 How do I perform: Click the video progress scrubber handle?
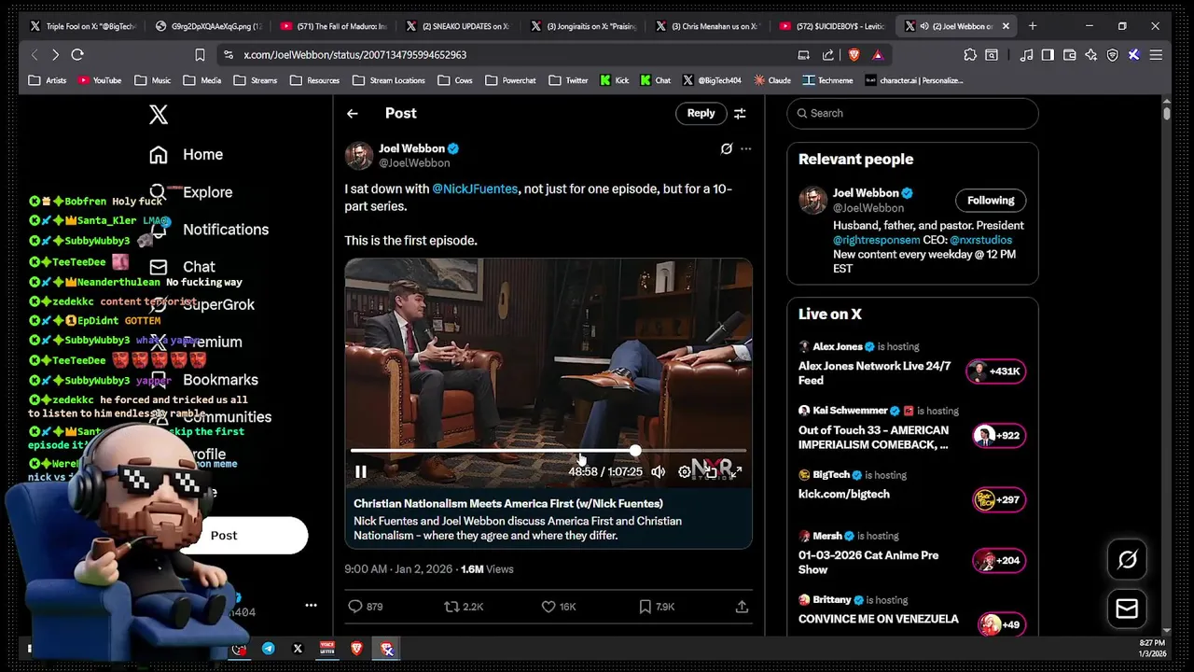tap(635, 451)
